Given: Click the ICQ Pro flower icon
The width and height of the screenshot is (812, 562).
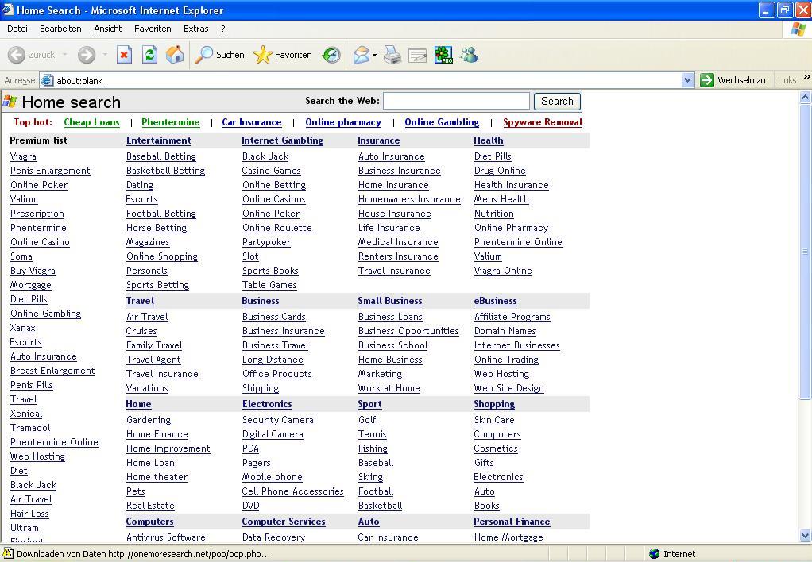Looking at the screenshot, I should (443, 55).
